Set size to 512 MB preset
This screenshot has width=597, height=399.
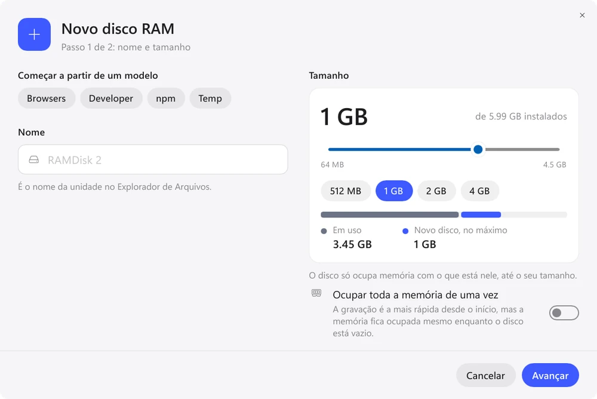(x=346, y=191)
